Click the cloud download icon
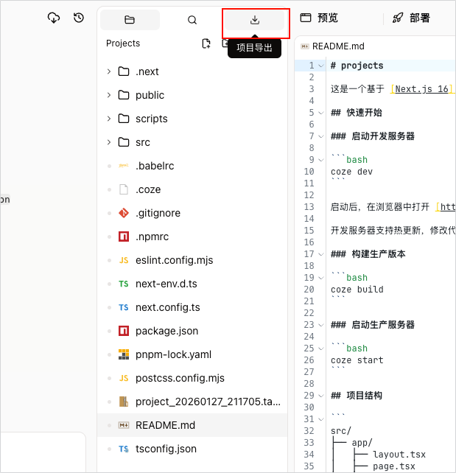 (x=54, y=18)
